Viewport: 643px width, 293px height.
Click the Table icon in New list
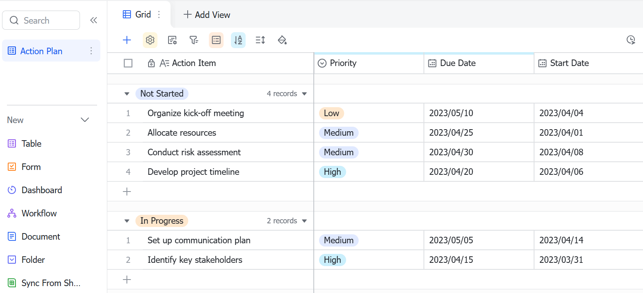(x=12, y=143)
